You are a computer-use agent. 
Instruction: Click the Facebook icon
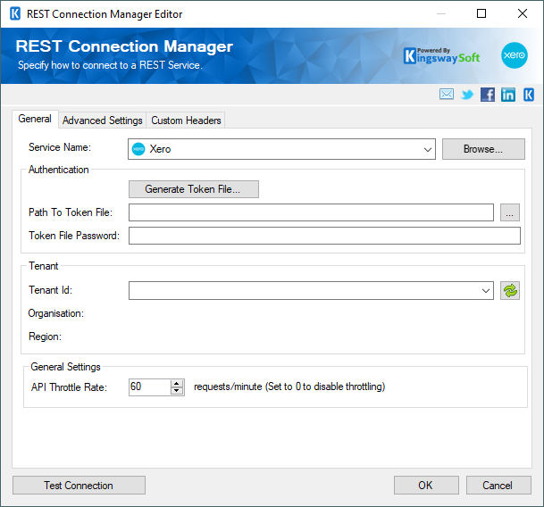click(x=488, y=95)
